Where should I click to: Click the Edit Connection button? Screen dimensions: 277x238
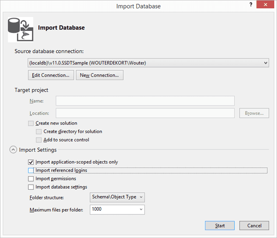51,75
